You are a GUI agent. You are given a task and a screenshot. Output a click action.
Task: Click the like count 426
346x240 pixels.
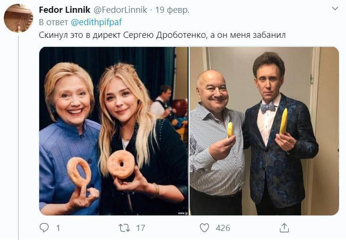pos(223,228)
